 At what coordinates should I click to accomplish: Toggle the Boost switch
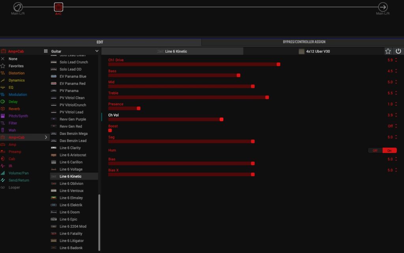click(110, 130)
